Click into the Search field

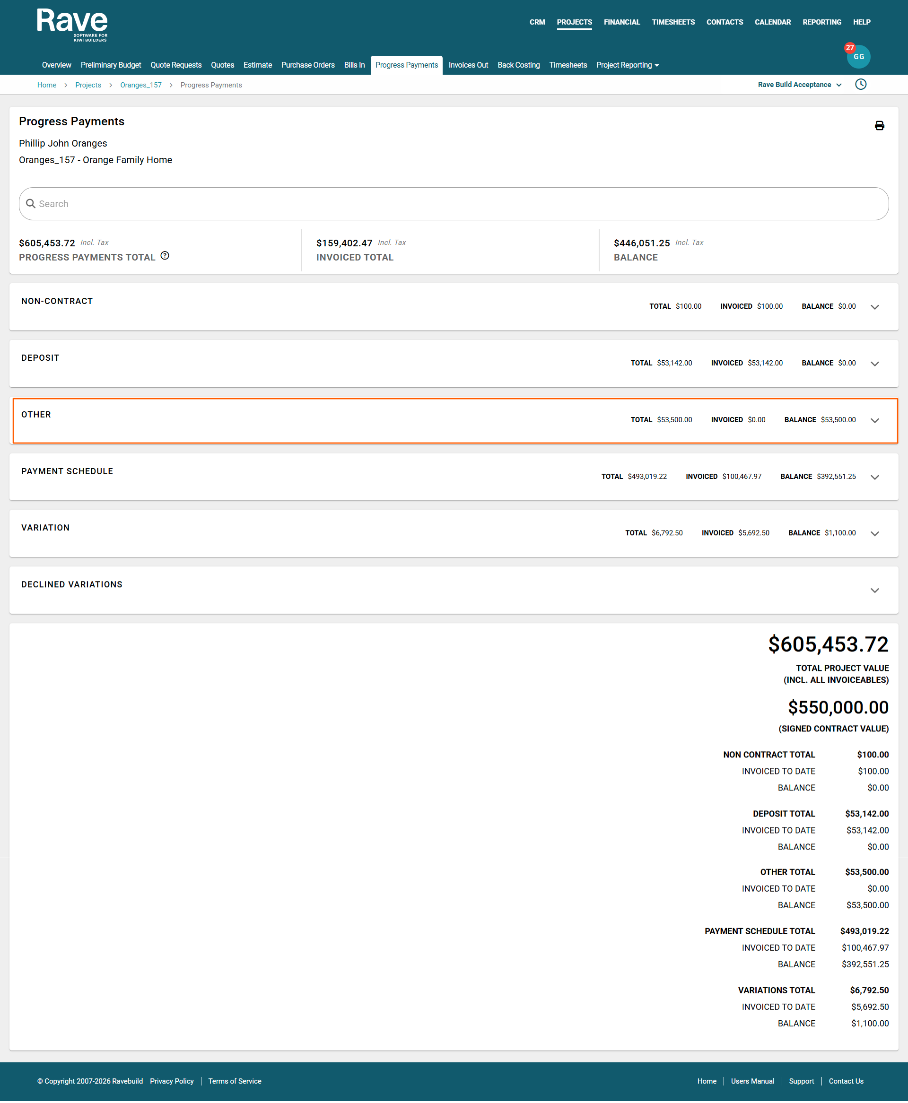point(454,204)
